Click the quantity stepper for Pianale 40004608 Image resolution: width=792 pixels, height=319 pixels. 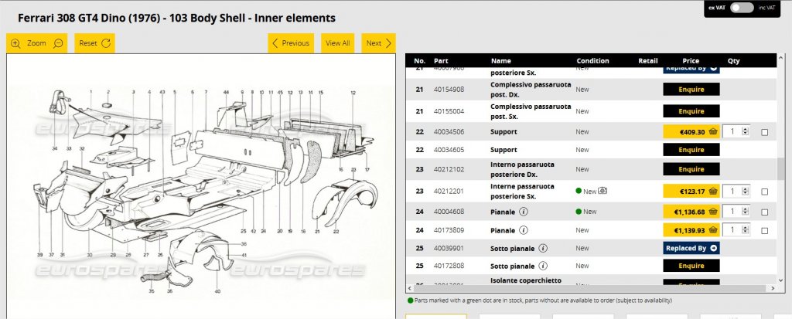[x=745, y=211]
